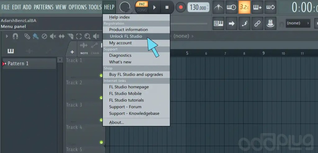The width and height of the screenshot is (318, 153).
Task: Toggle the metronome
Action: pos(218,7)
